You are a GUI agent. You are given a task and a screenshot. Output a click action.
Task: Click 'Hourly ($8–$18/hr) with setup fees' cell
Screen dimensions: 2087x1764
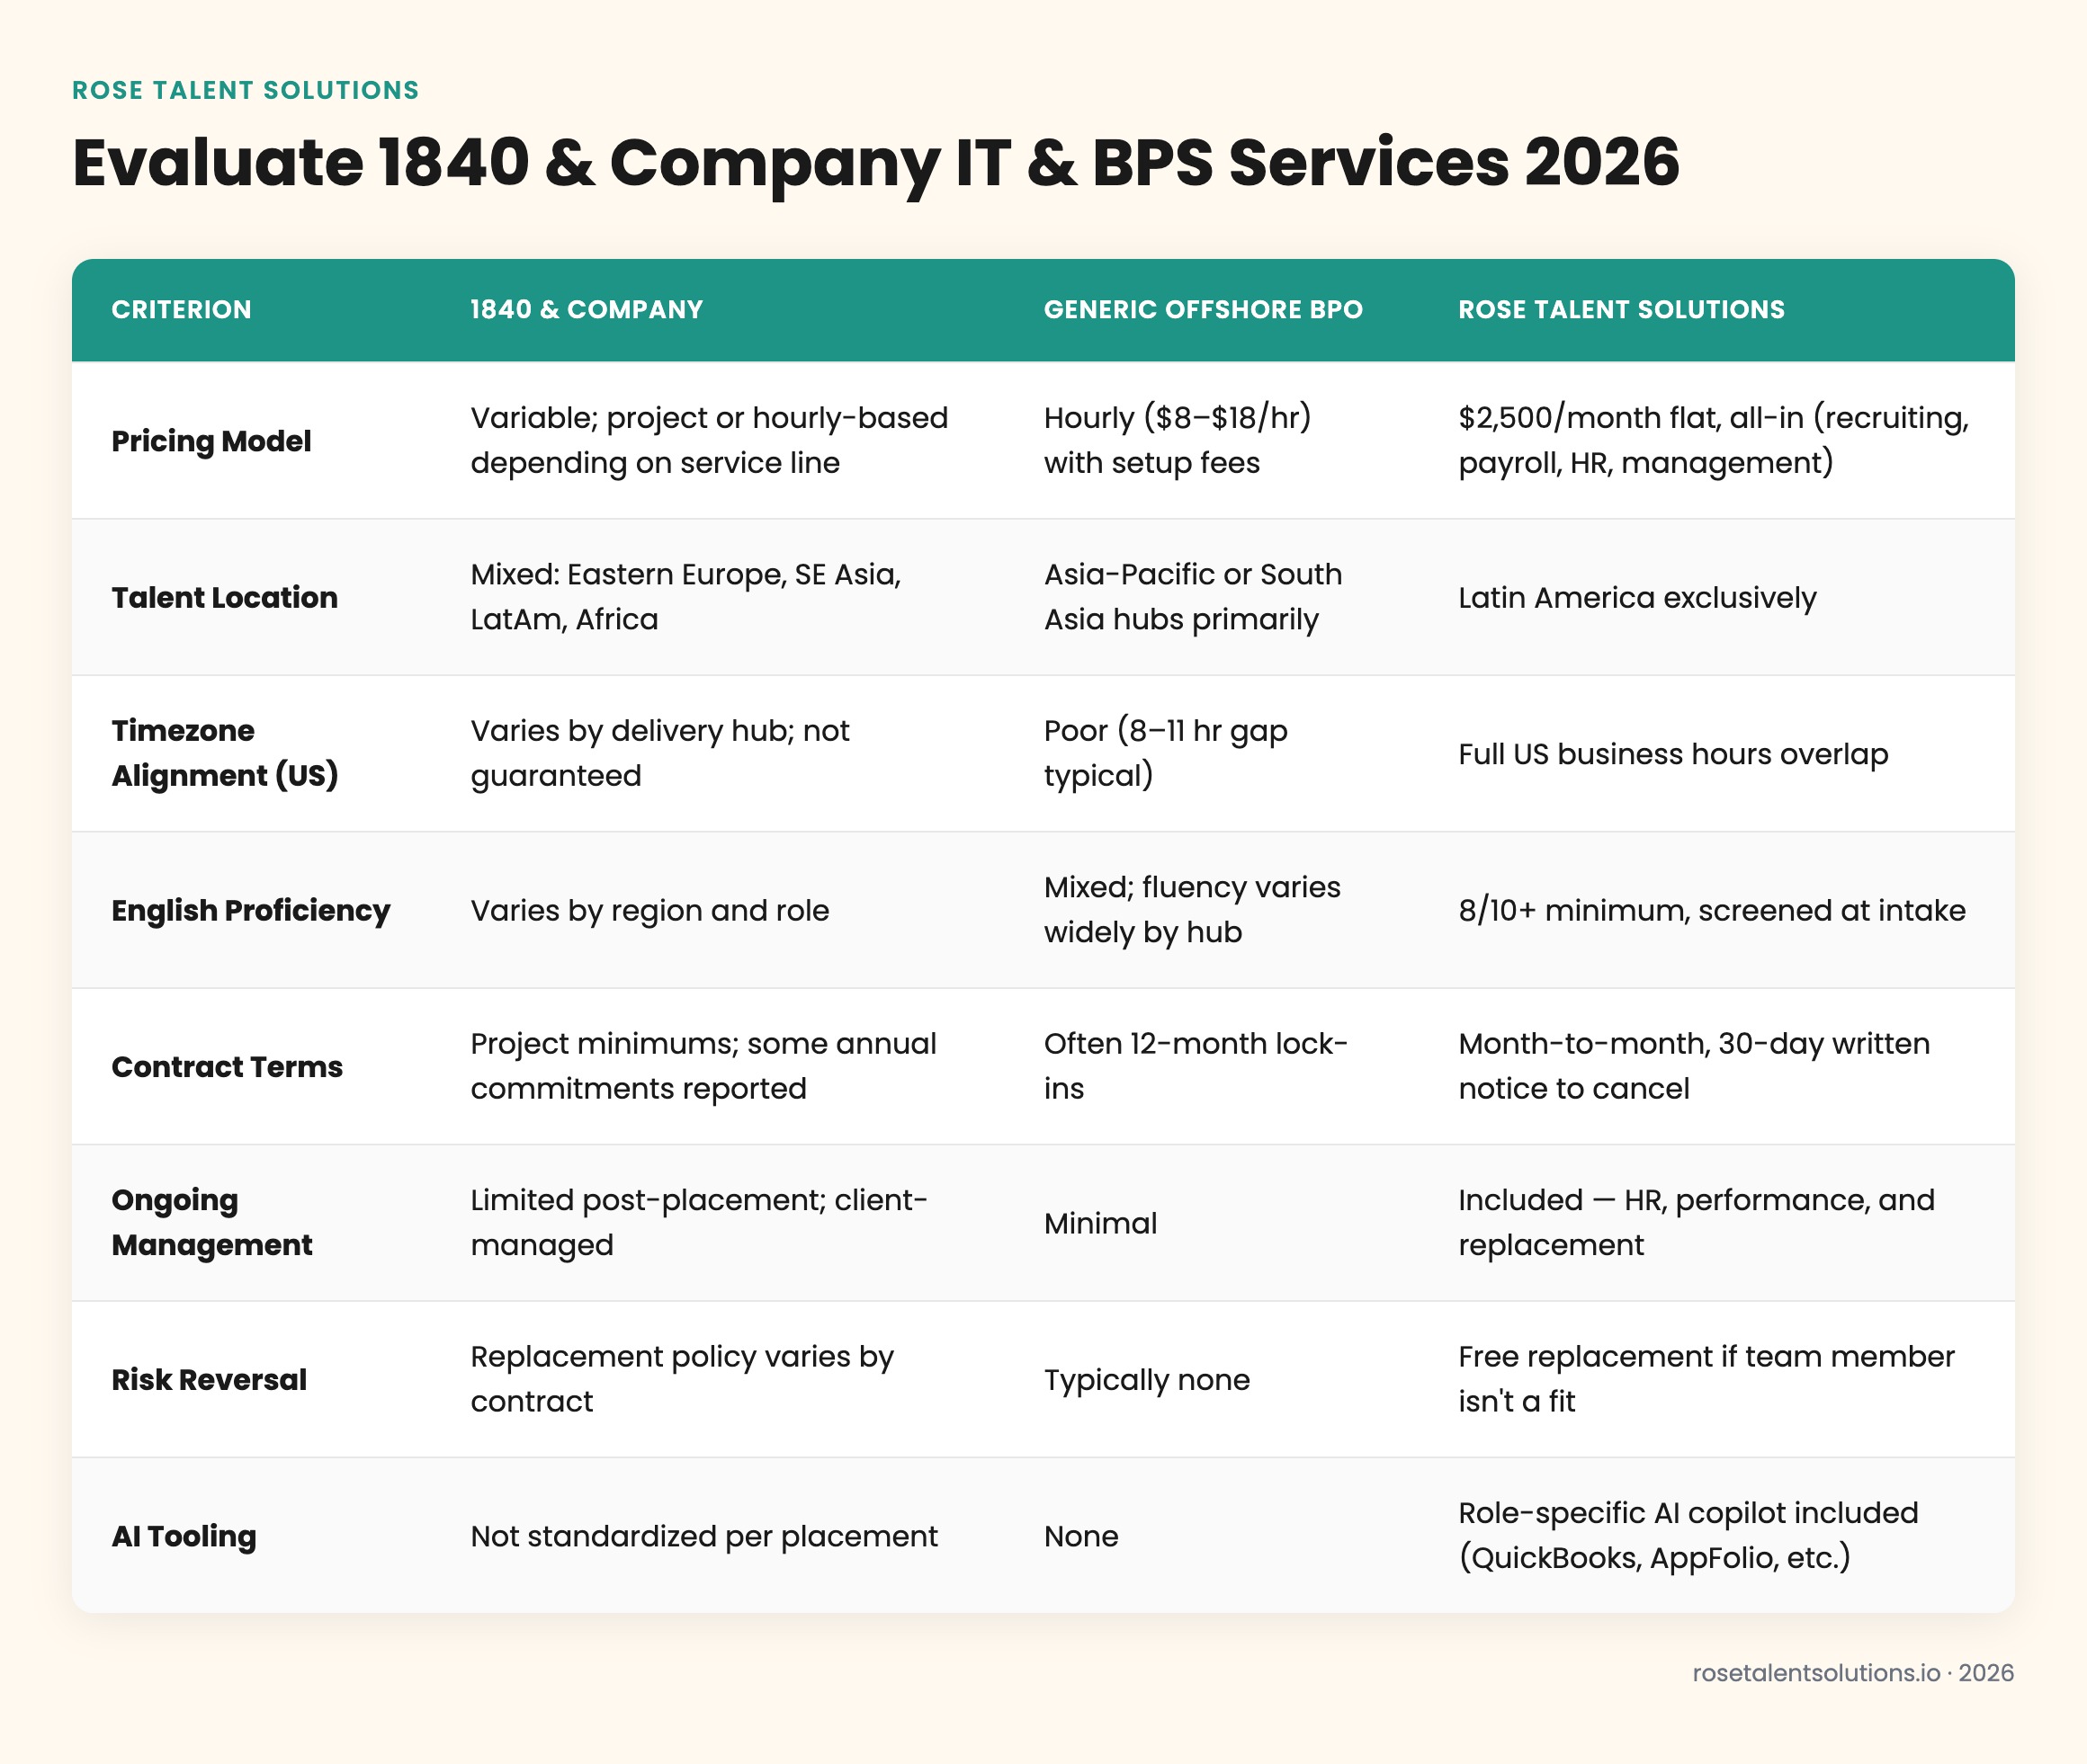pyautogui.click(x=1178, y=440)
